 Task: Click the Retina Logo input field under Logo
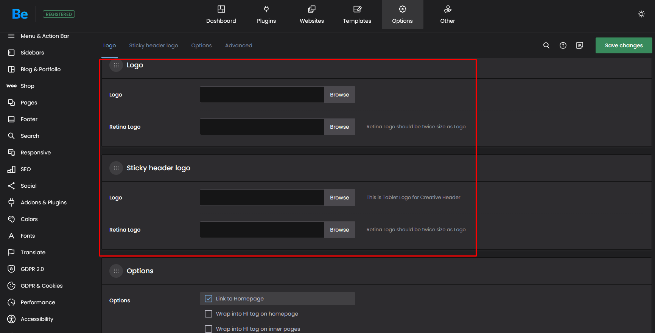pyautogui.click(x=262, y=127)
